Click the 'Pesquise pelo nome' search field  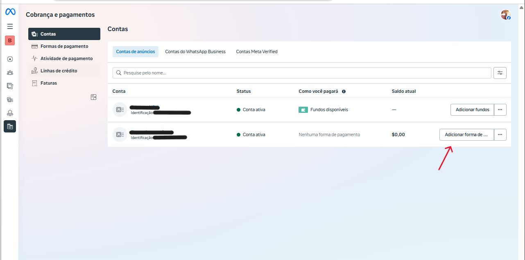[302, 73]
